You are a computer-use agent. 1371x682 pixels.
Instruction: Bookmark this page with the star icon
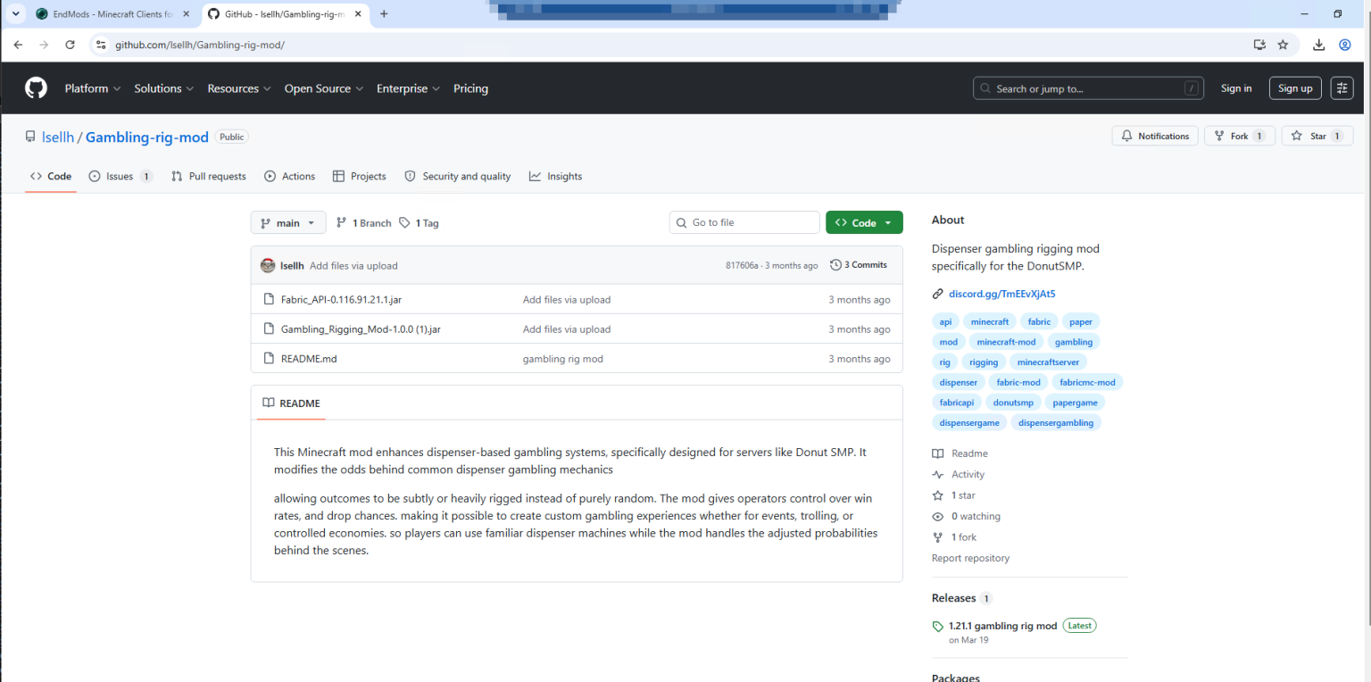point(1283,45)
